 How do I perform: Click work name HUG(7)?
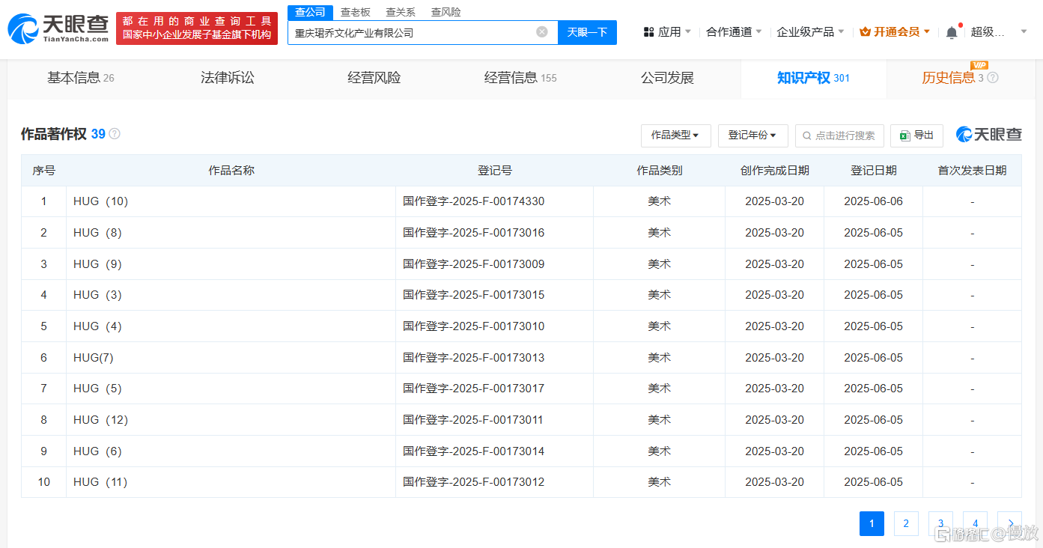94,358
